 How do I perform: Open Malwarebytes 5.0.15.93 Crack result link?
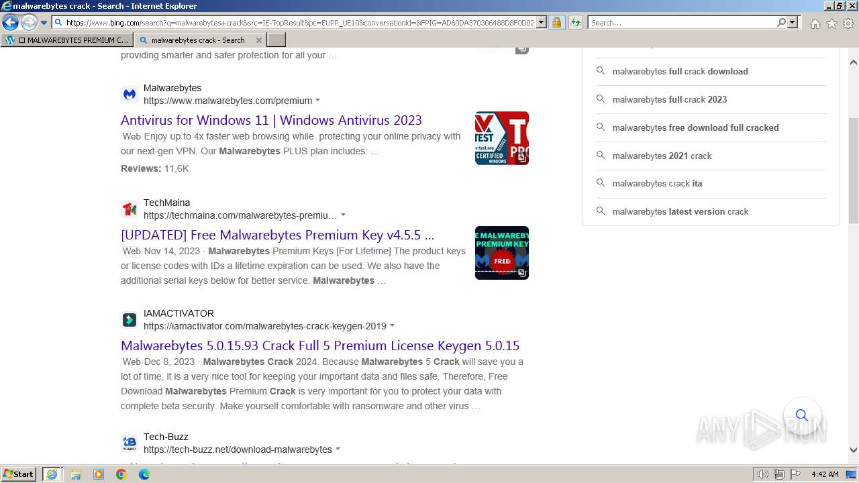tap(320, 345)
